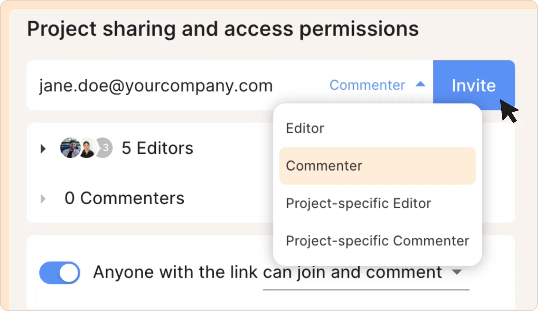This screenshot has width=538, height=311.
Task: Expand the 0 Commenters group triangle
Action: coord(43,198)
